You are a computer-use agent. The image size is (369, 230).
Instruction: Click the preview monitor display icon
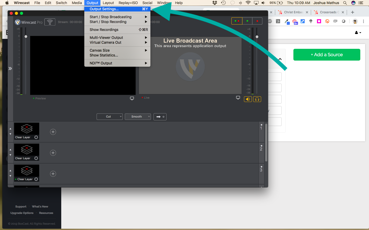[x=132, y=98]
